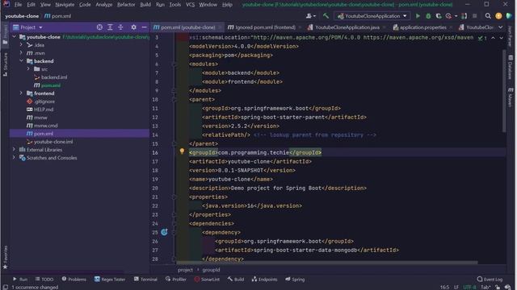
Task: Show hidden editor tabs dropdown arrow
Action: 501,27
